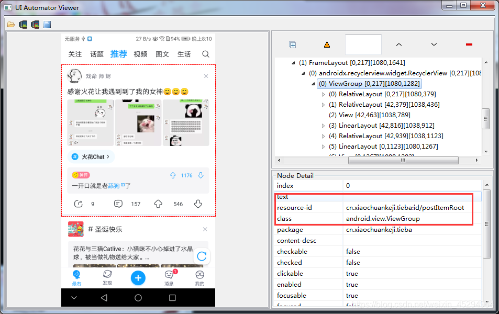This screenshot has width=499, height=314.
Task: Click the tree panel vertical scrollbar thumb
Action: (x=485, y=119)
